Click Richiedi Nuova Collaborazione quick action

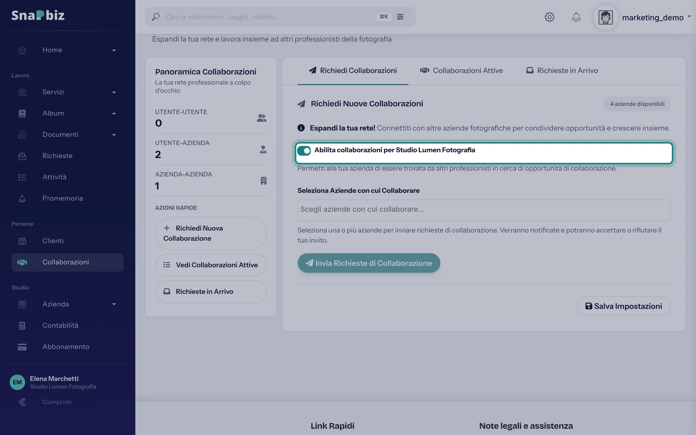[x=211, y=234]
